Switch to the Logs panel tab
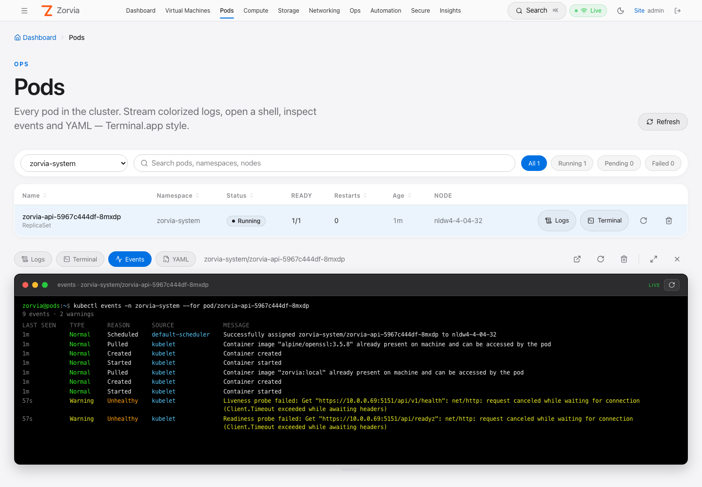702x487 pixels. pos(33,259)
